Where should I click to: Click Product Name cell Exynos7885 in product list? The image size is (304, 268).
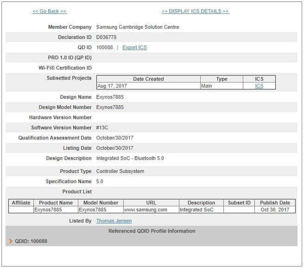click(x=56, y=209)
